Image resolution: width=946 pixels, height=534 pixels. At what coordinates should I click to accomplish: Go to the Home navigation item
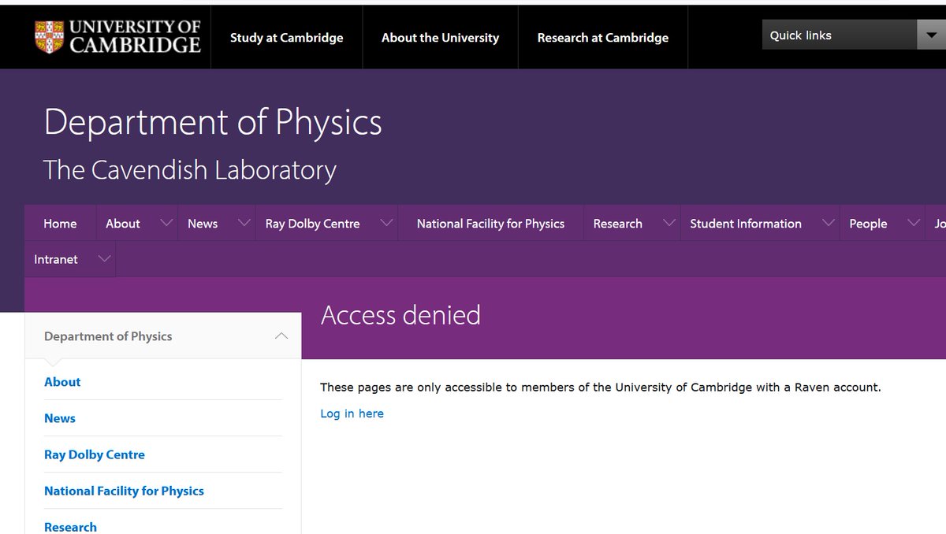coord(60,224)
